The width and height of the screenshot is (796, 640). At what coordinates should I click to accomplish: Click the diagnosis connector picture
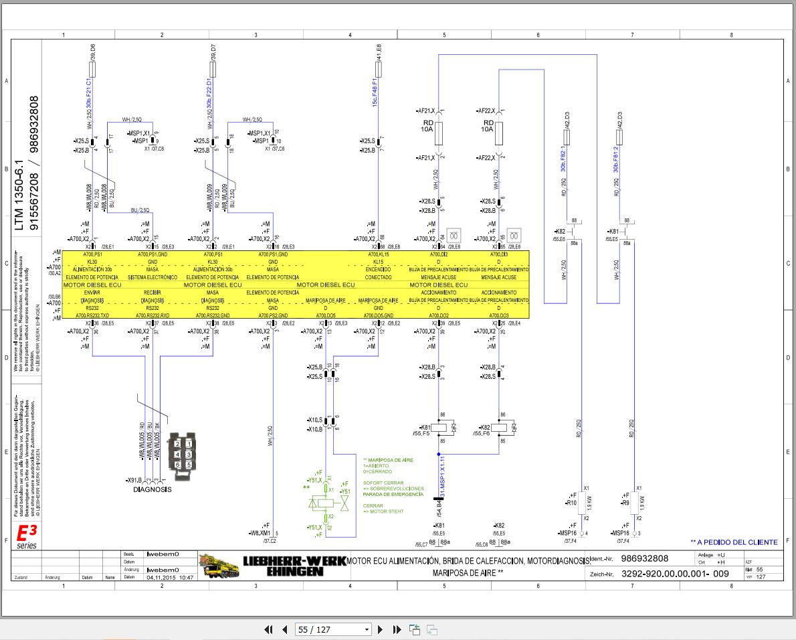click(182, 456)
